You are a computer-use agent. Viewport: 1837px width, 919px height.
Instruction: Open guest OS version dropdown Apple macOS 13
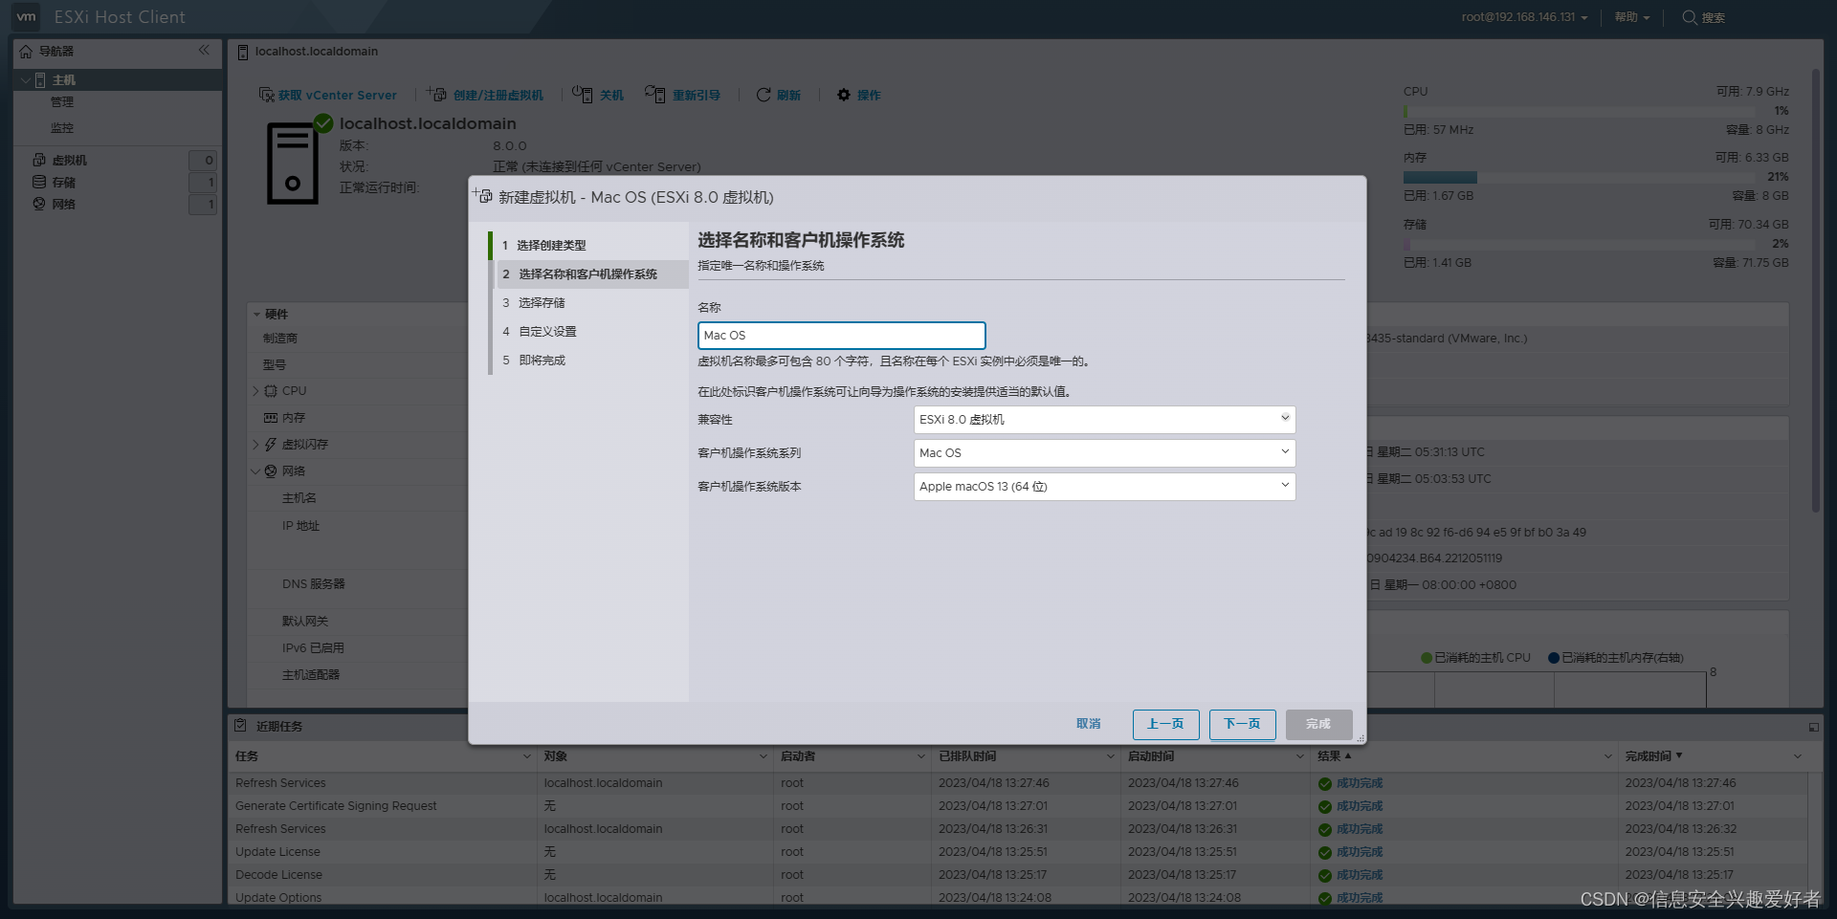coord(1104,487)
